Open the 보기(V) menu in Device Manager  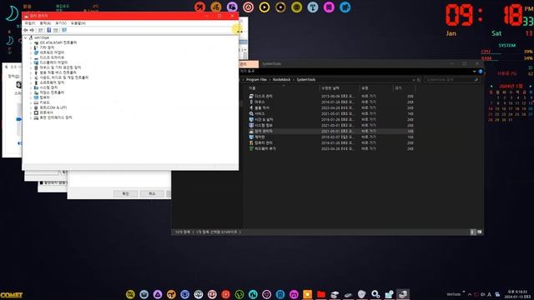coord(61,23)
